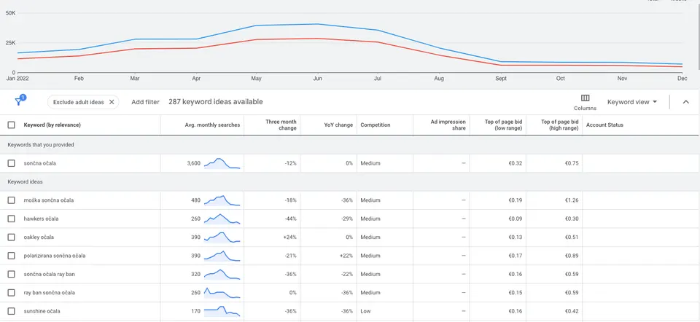700x322 pixels.
Task: Click keyword text moška sončna očala
Action: (x=49, y=200)
